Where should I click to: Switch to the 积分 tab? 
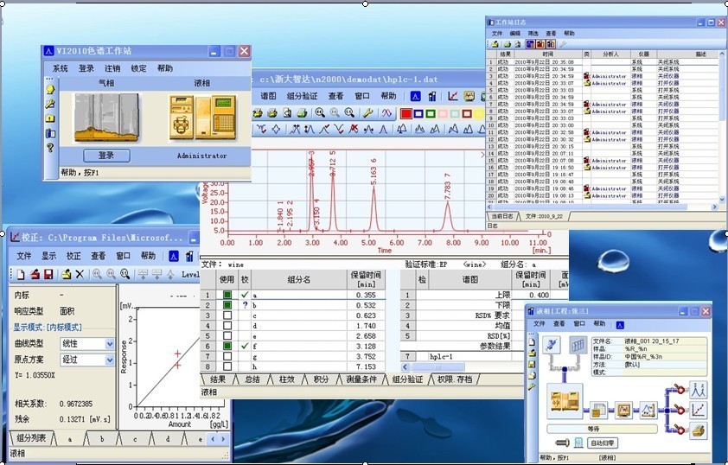coord(321,379)
